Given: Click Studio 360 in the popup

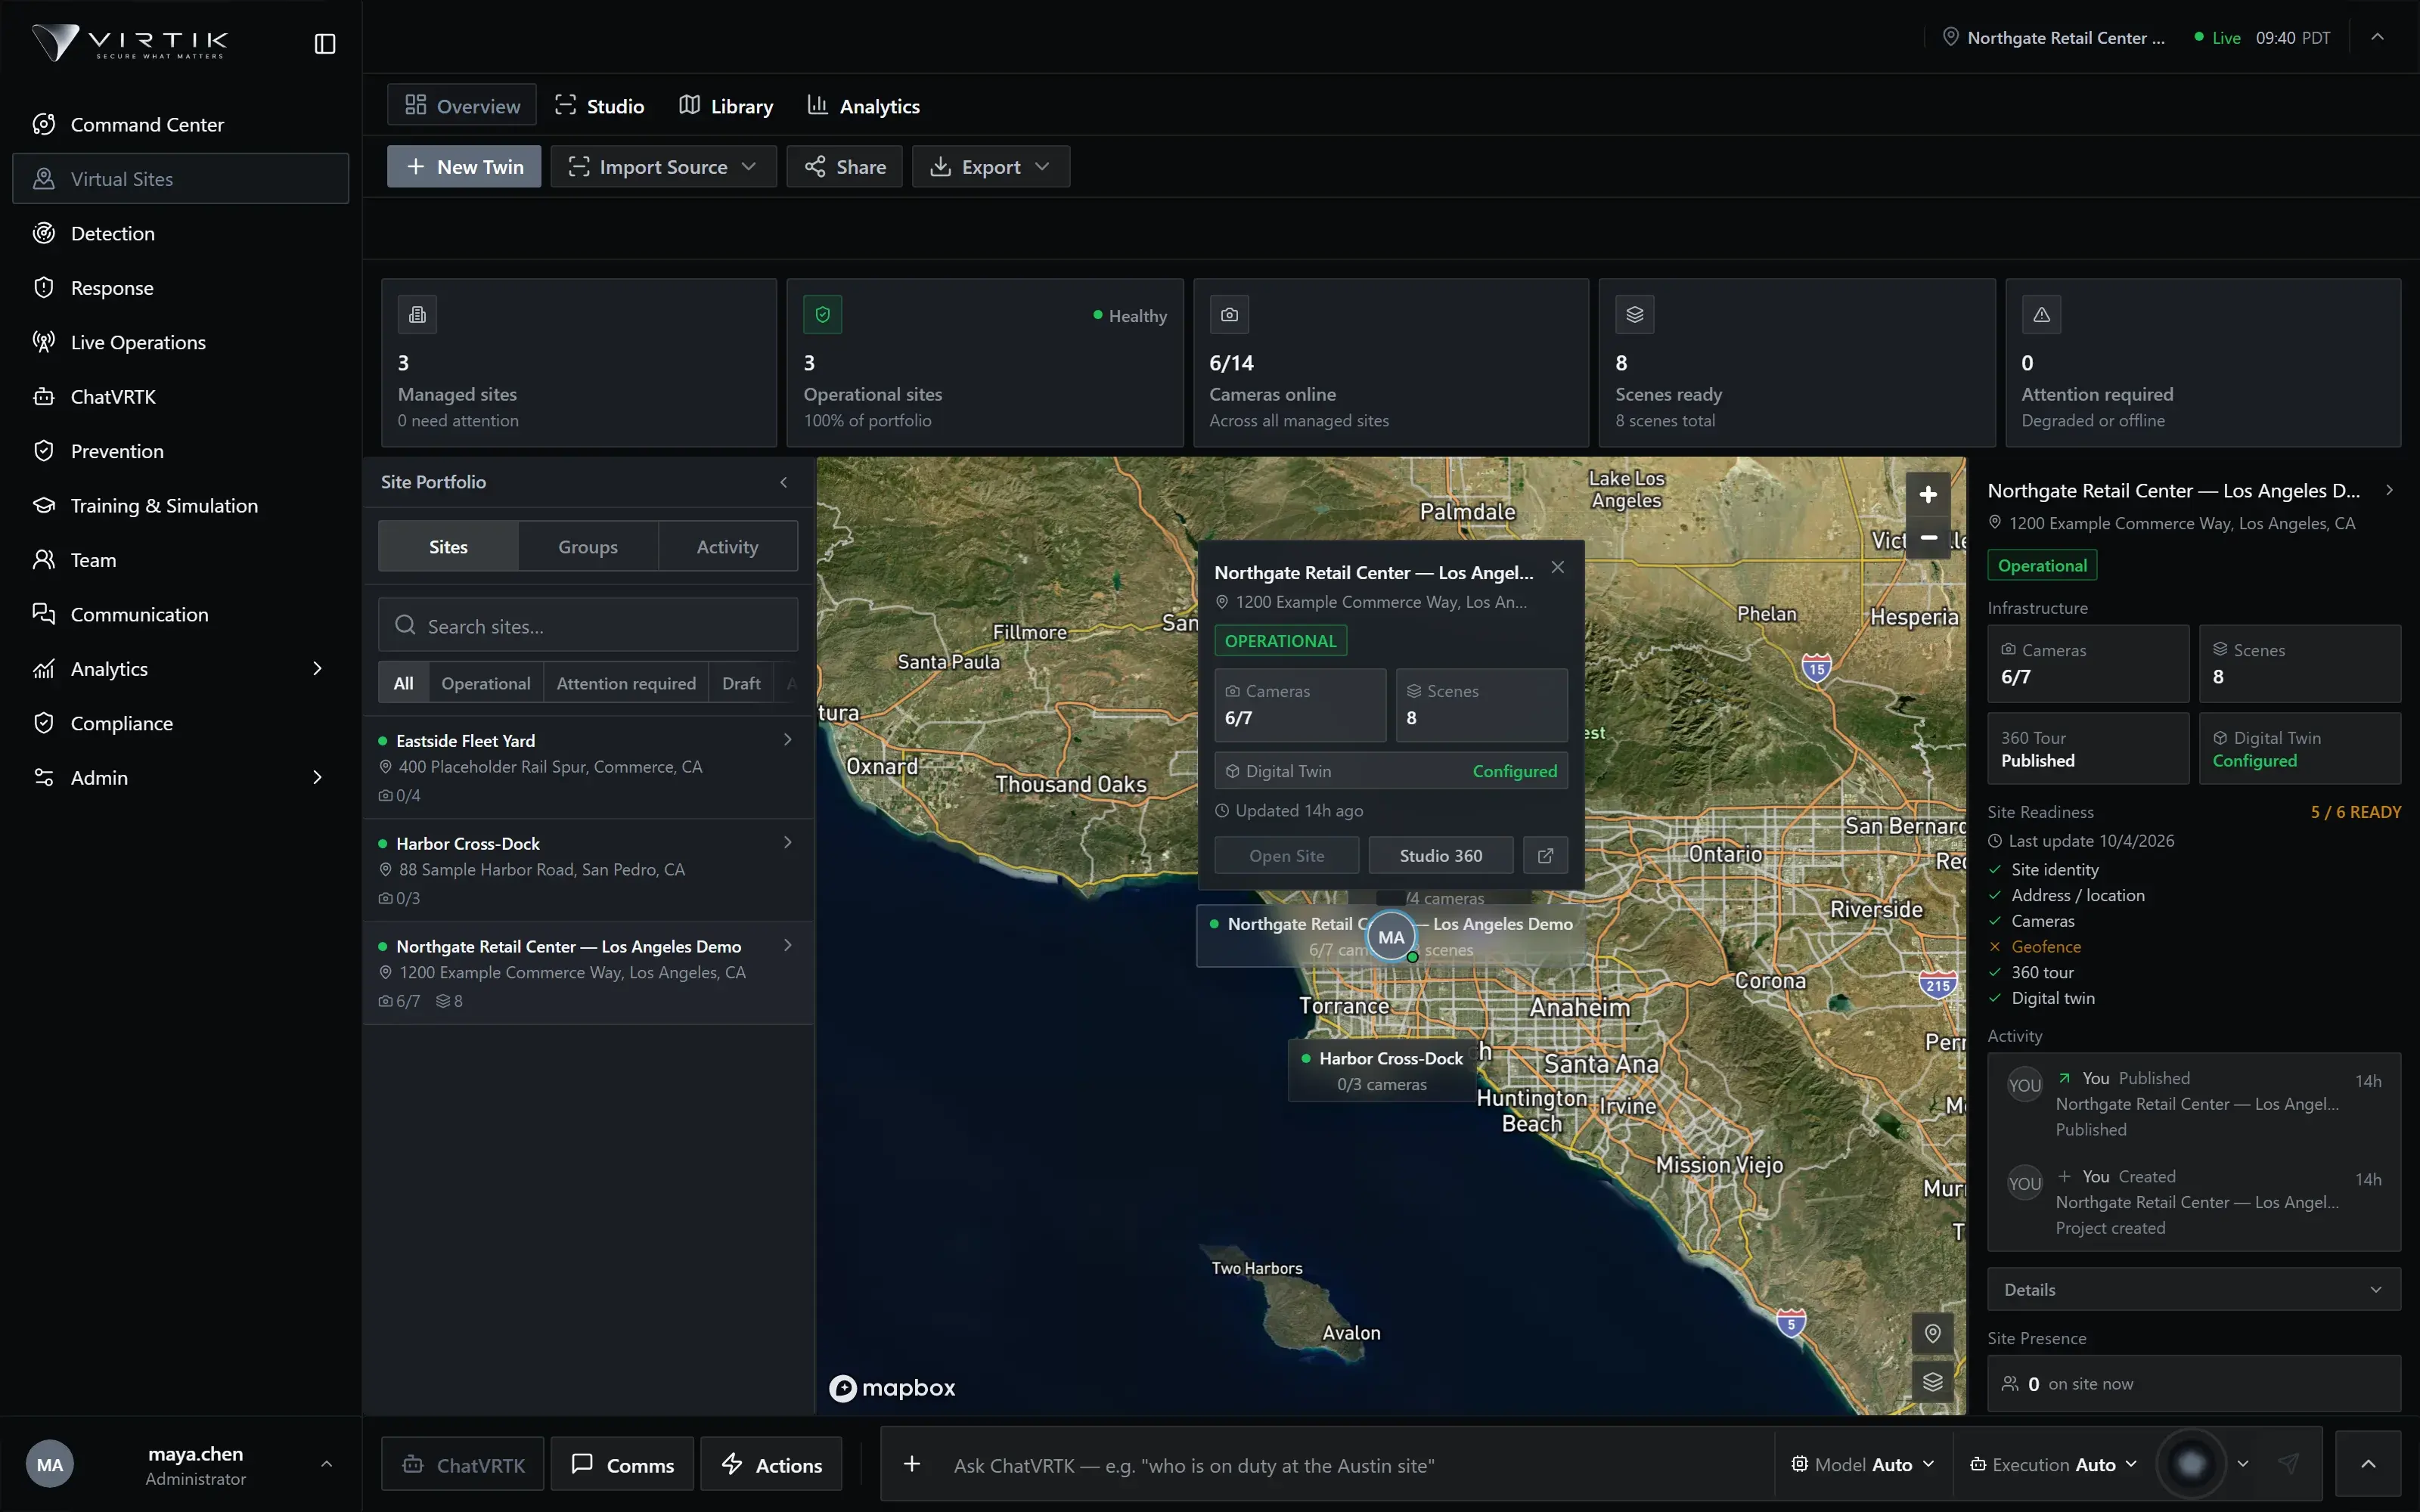Looking at the screenshot, I should click(1440, 855).
